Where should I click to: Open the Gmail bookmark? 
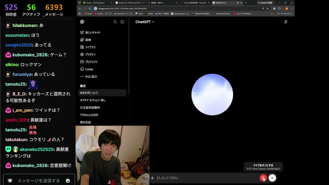[88, 14]
